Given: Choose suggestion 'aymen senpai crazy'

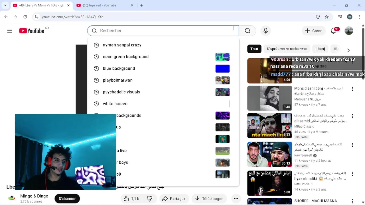Looking at the screenshot, I should click(x=163, y=45).
